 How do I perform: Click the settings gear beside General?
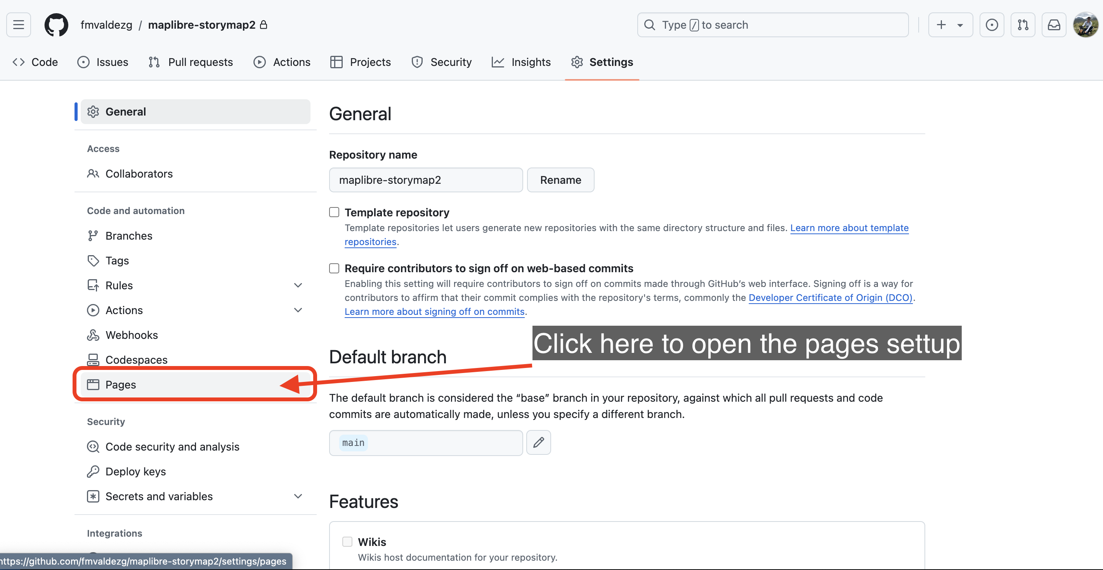93,111
